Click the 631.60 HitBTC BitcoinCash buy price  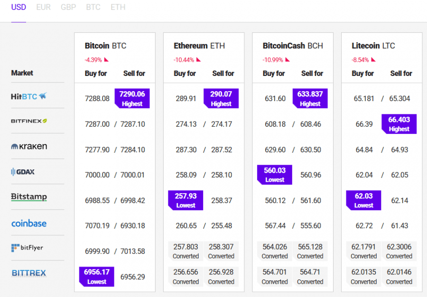(275, 99)
